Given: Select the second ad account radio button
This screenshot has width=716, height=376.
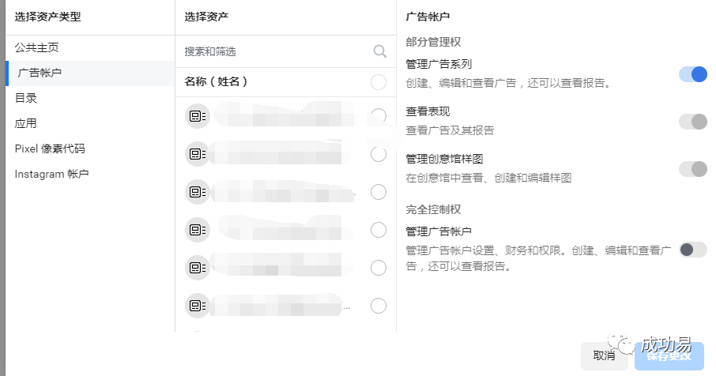Looking at the screenshot, I should click(378, 154).
